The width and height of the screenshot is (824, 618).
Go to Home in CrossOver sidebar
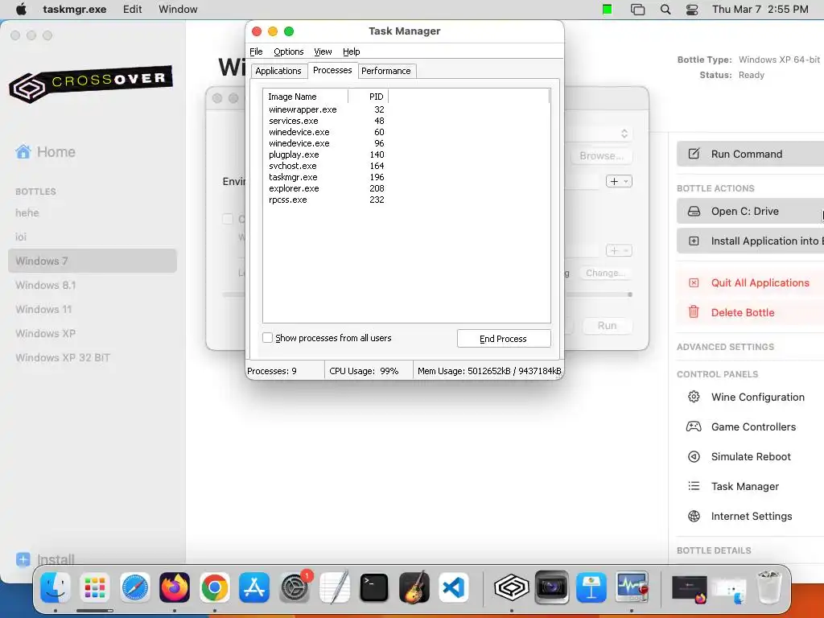[x=46, y=152]
